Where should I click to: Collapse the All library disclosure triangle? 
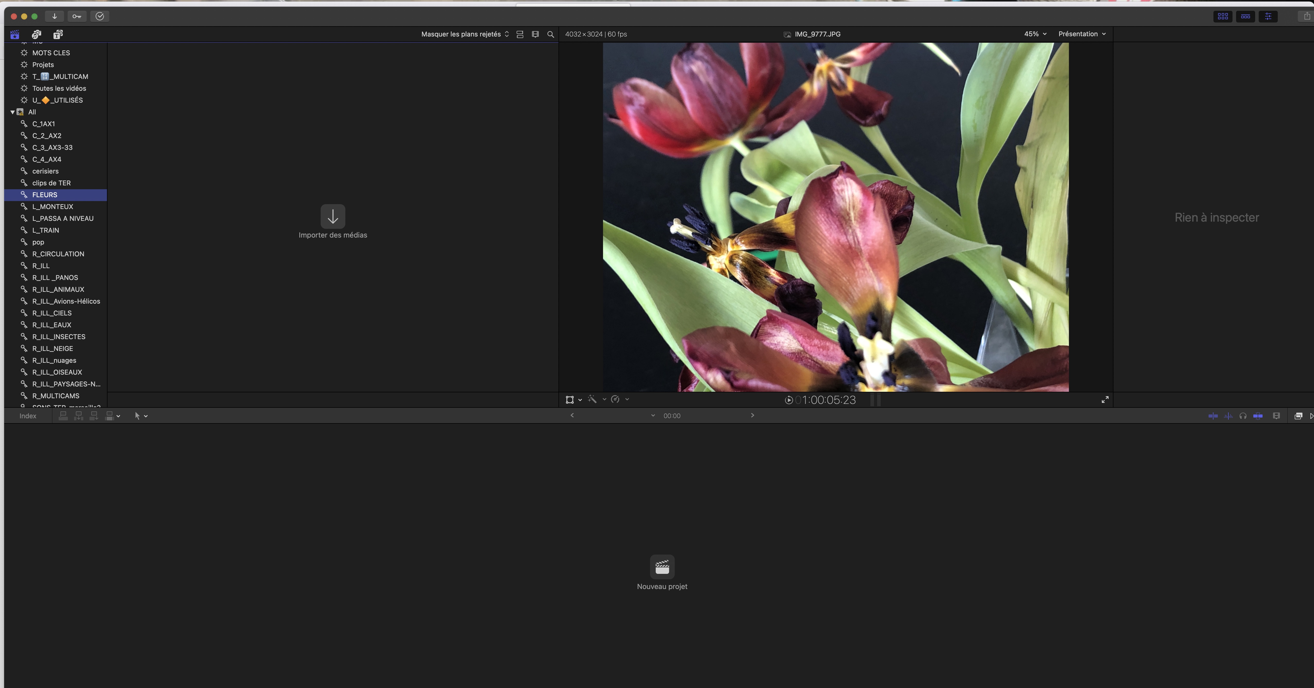tap(12, 112)
